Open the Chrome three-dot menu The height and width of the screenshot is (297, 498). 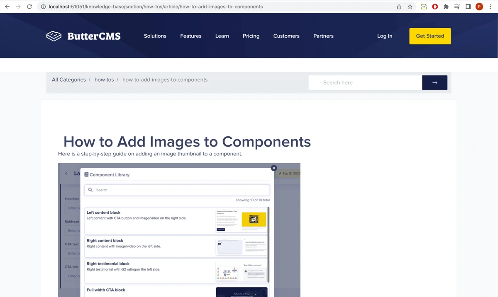pyautogui.click(x=491, y=7)
